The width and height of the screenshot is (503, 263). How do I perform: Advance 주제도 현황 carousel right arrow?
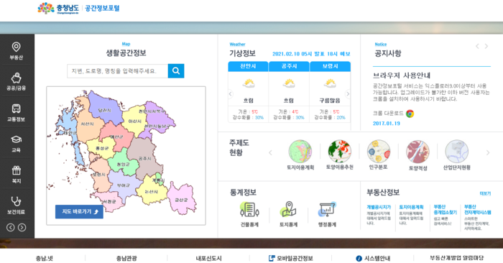[x=488, y=152]
